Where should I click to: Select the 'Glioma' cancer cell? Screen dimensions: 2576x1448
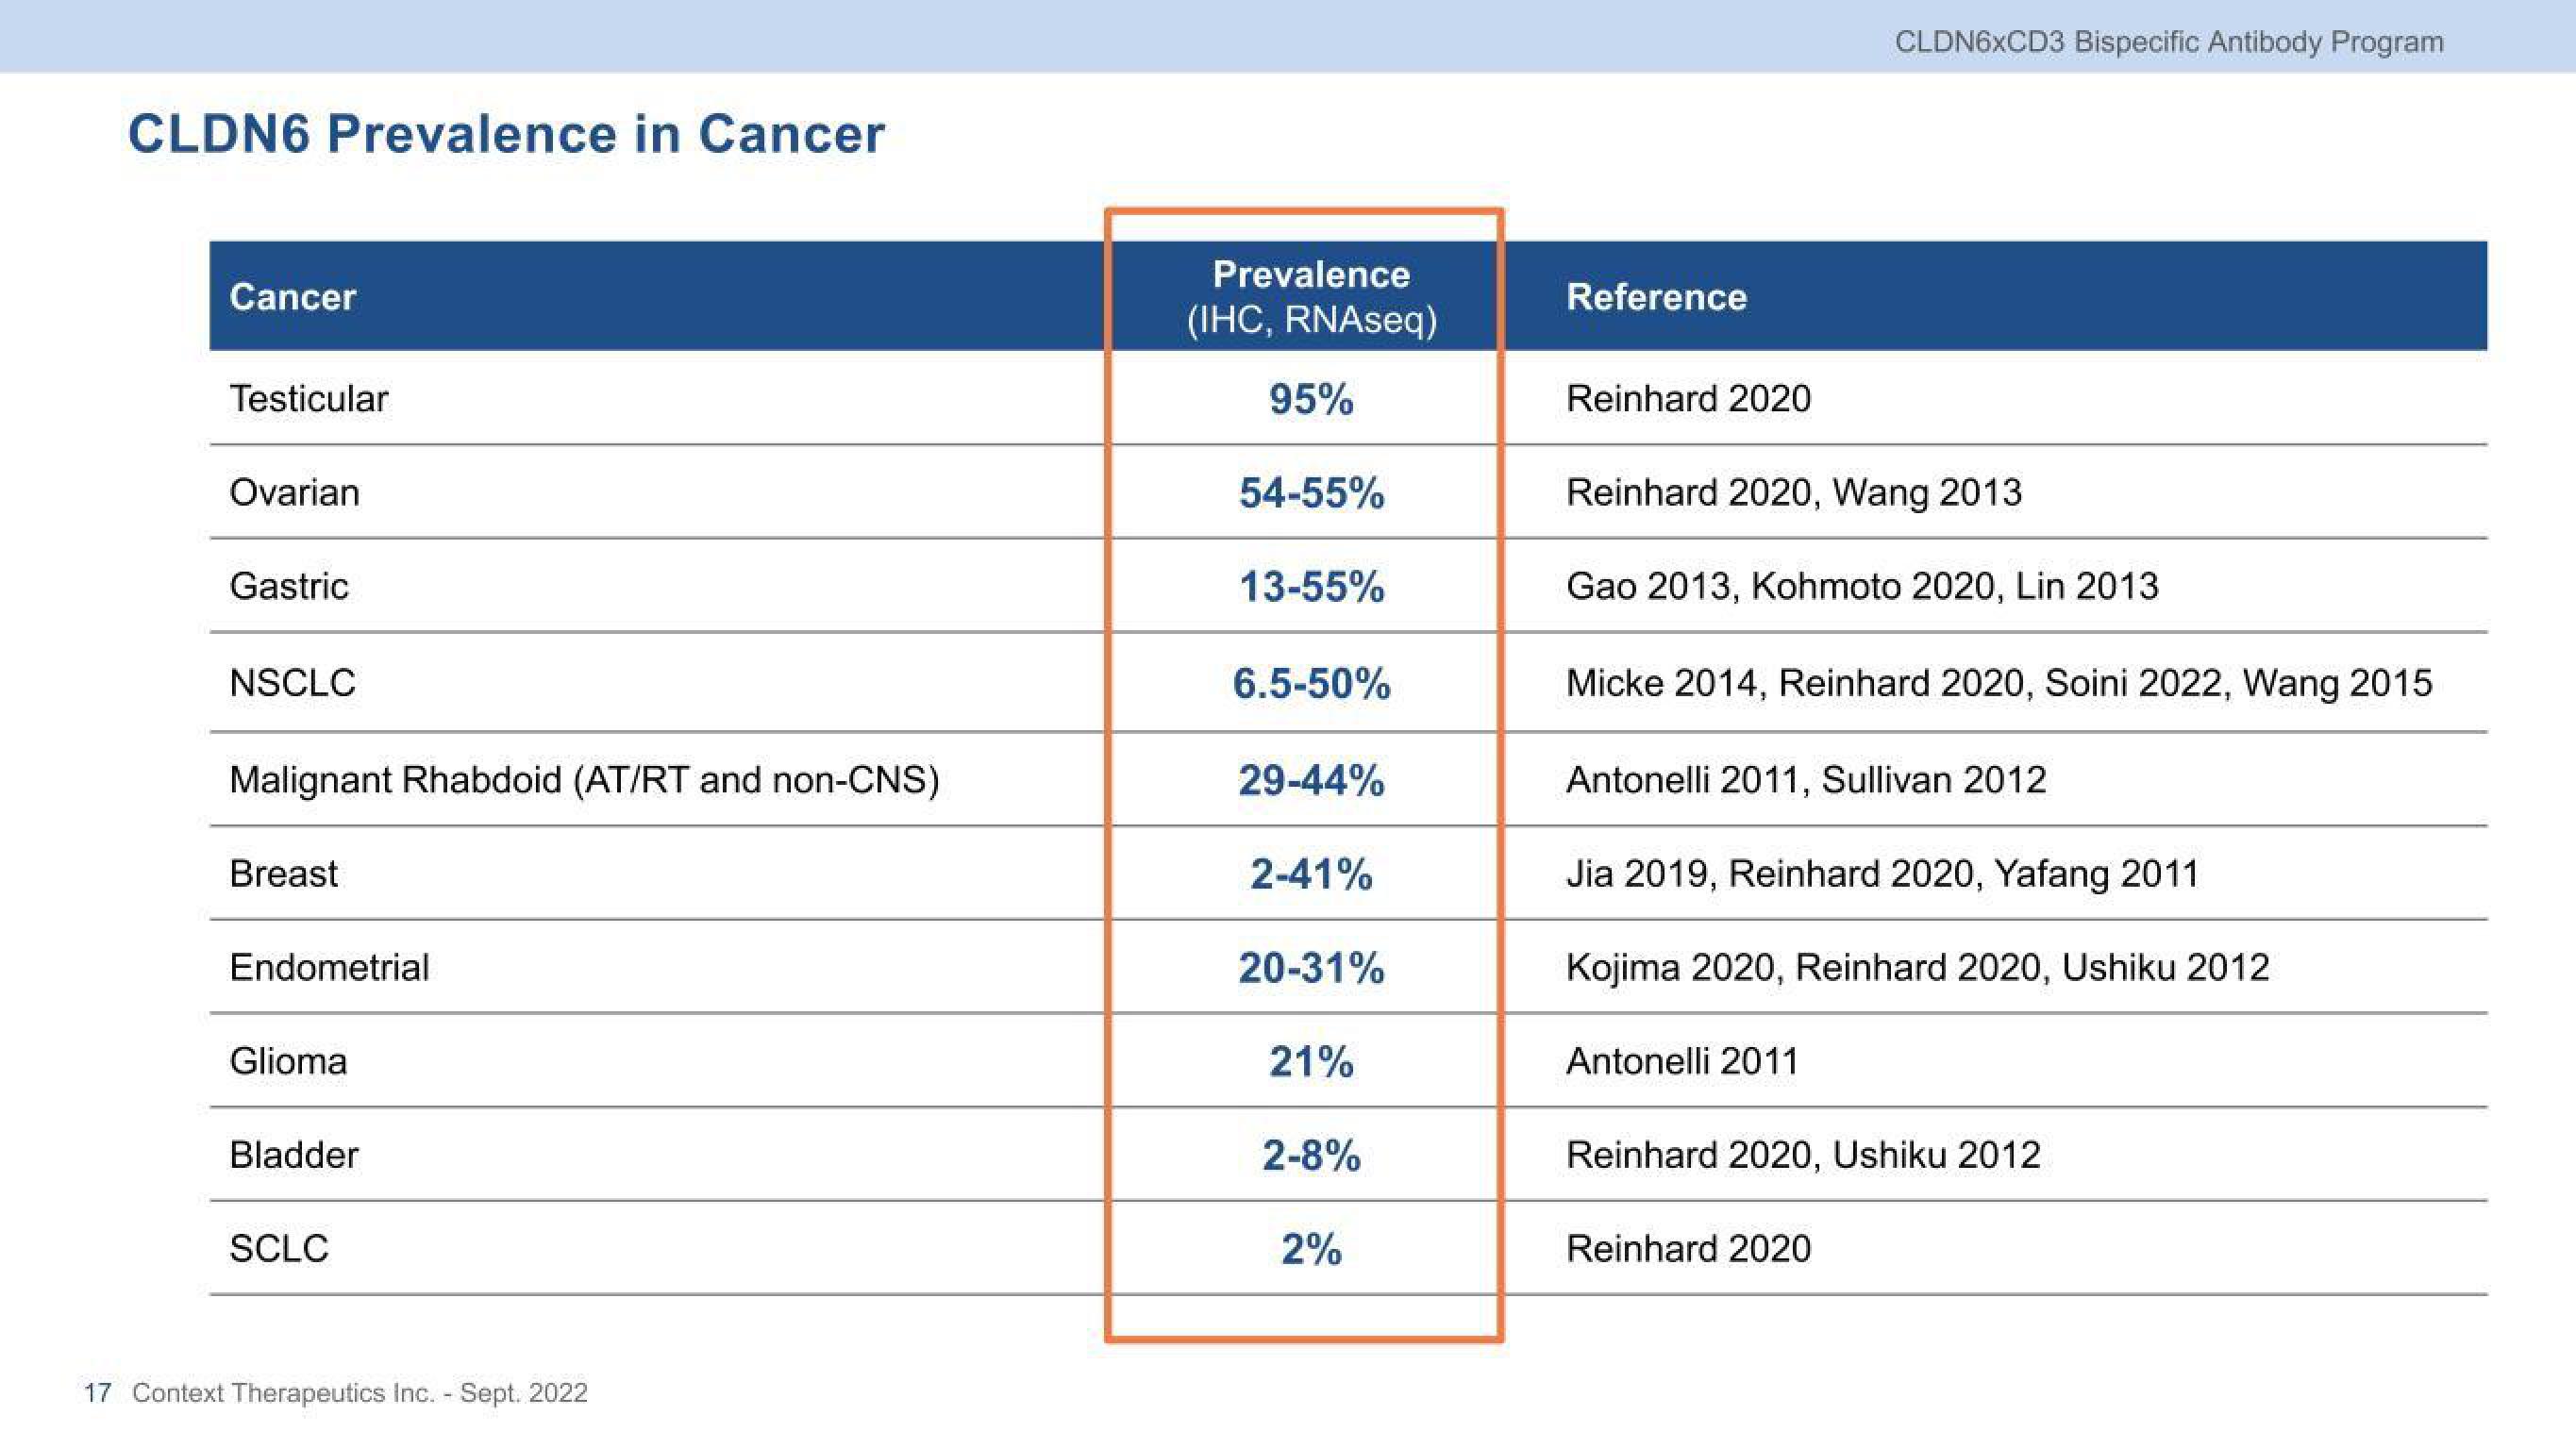pos(288,1061)
